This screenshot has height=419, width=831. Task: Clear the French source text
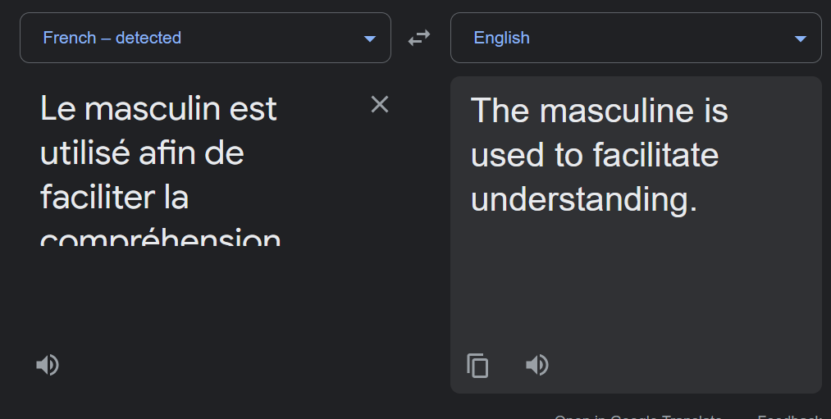[380, 104]
